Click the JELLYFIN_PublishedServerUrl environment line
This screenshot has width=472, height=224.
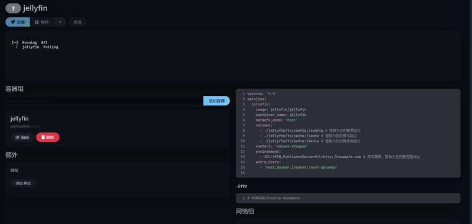tap(340, 157)
